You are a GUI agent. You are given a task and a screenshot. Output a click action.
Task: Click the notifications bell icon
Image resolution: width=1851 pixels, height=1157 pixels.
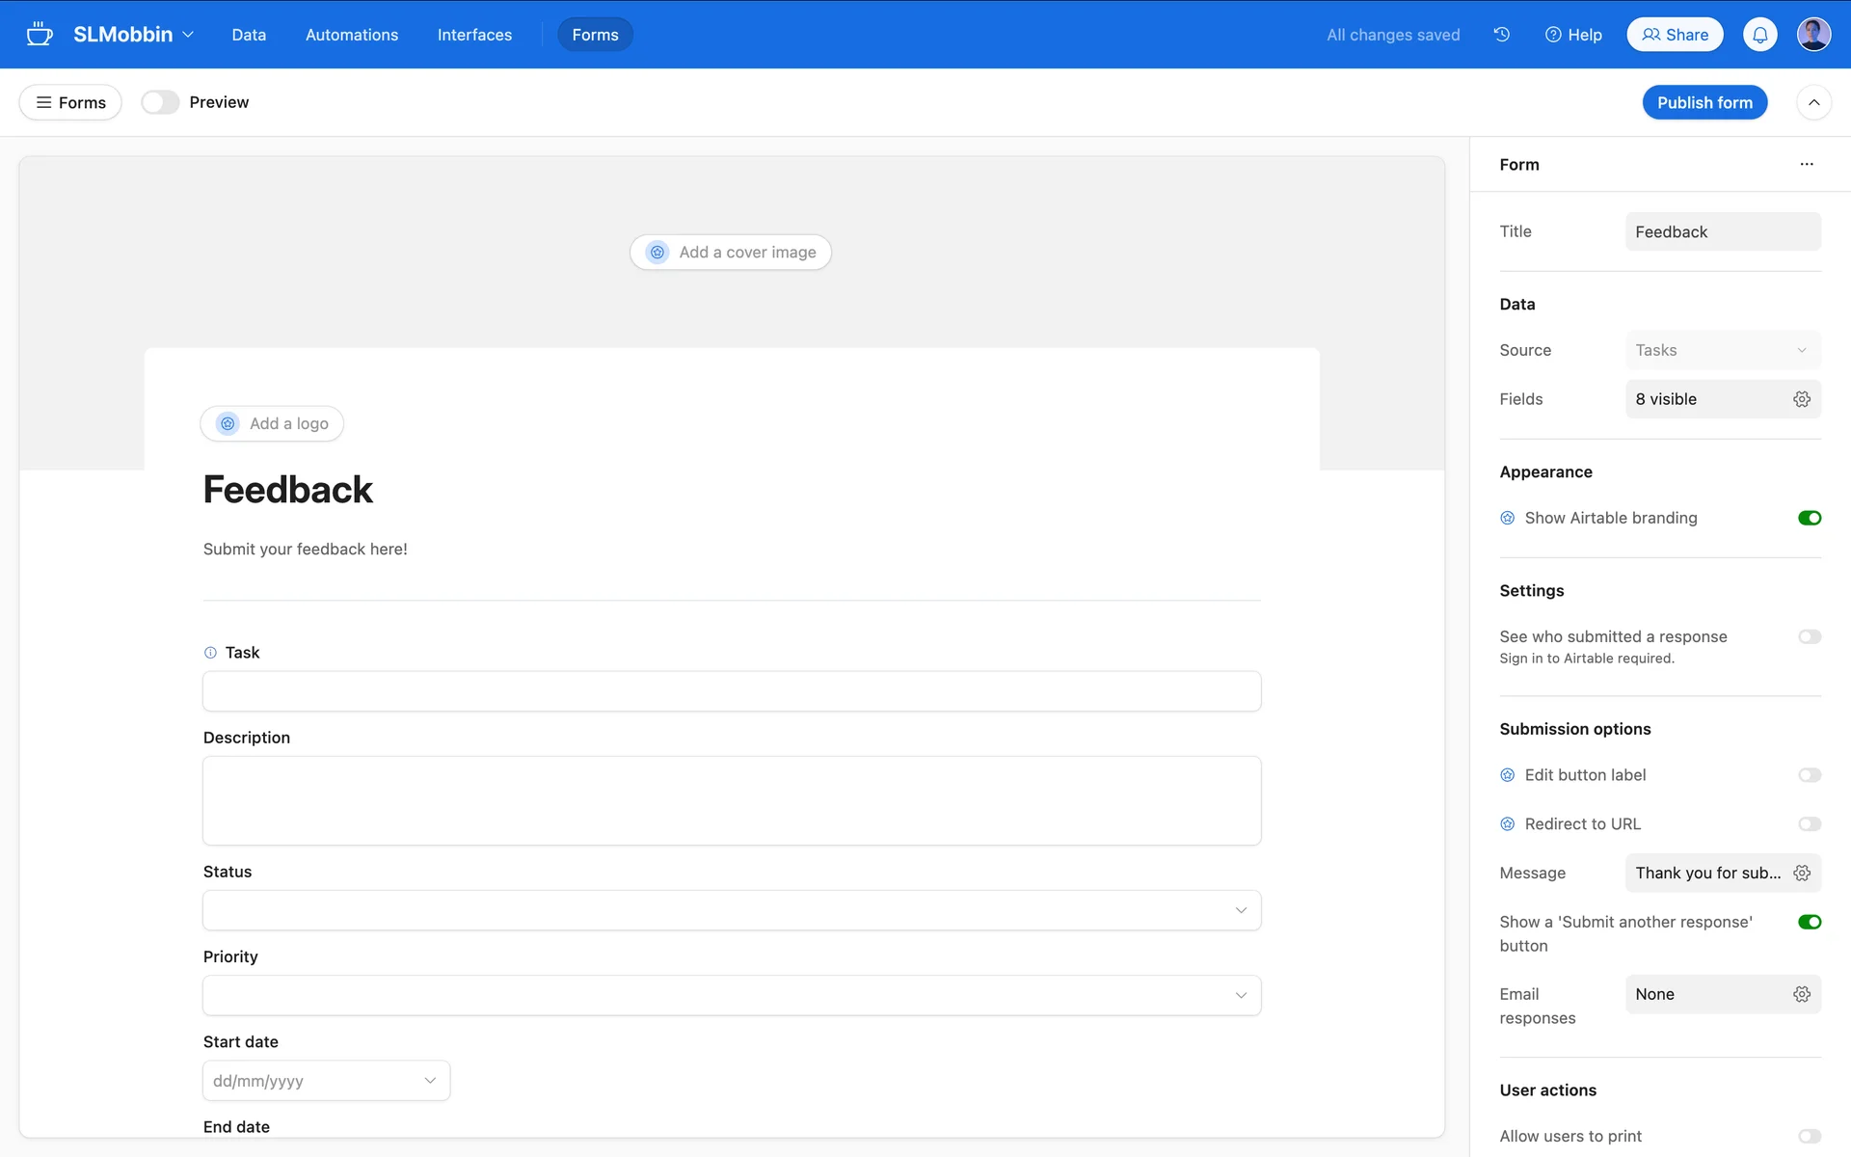pyautogui.click(x=1759, y=35)
